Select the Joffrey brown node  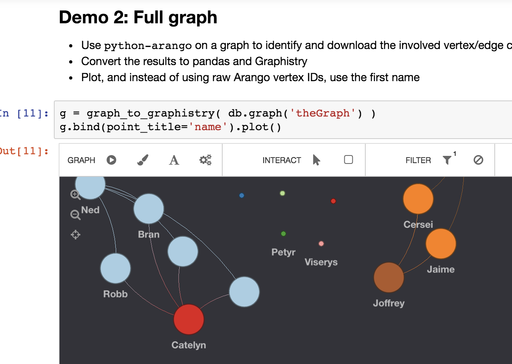[x=389, y=278]
